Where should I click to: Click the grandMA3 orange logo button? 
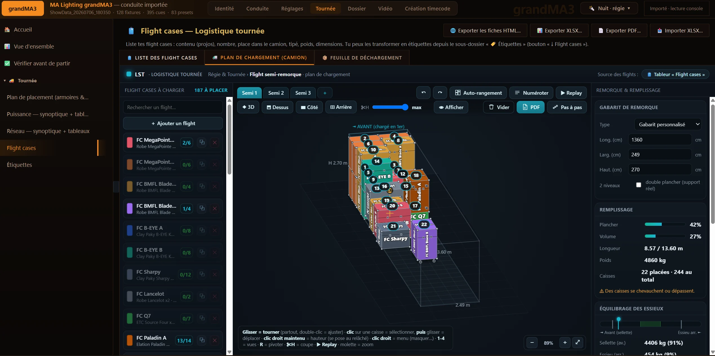(23, 8)
